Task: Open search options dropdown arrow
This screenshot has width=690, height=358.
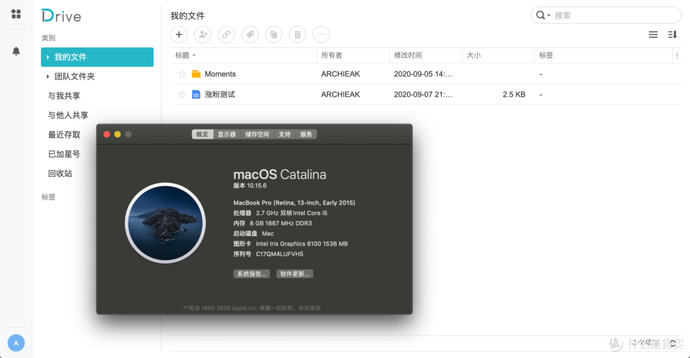Action: click(x=549, y=15)
